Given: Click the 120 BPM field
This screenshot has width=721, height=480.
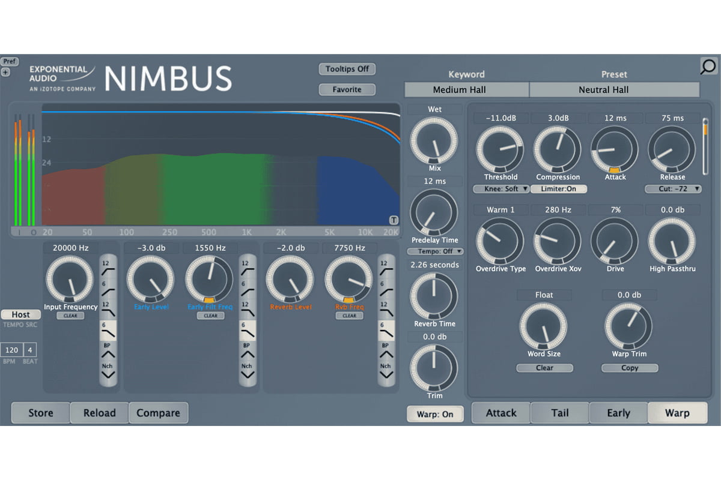Looking at the screenshot, I should [11, 350].
